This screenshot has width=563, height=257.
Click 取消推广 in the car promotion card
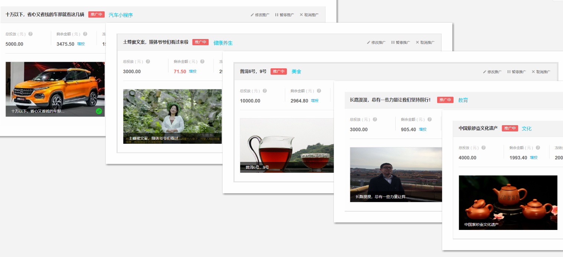(x=309, y=15)
